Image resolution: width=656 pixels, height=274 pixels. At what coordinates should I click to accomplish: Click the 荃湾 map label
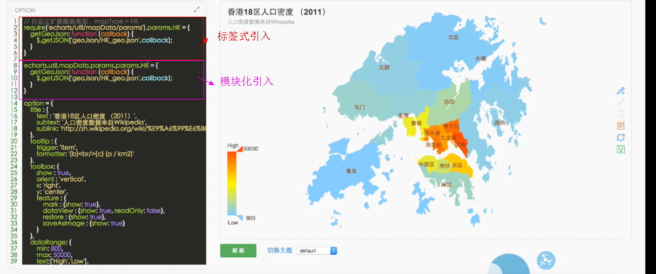coord(403,116)
